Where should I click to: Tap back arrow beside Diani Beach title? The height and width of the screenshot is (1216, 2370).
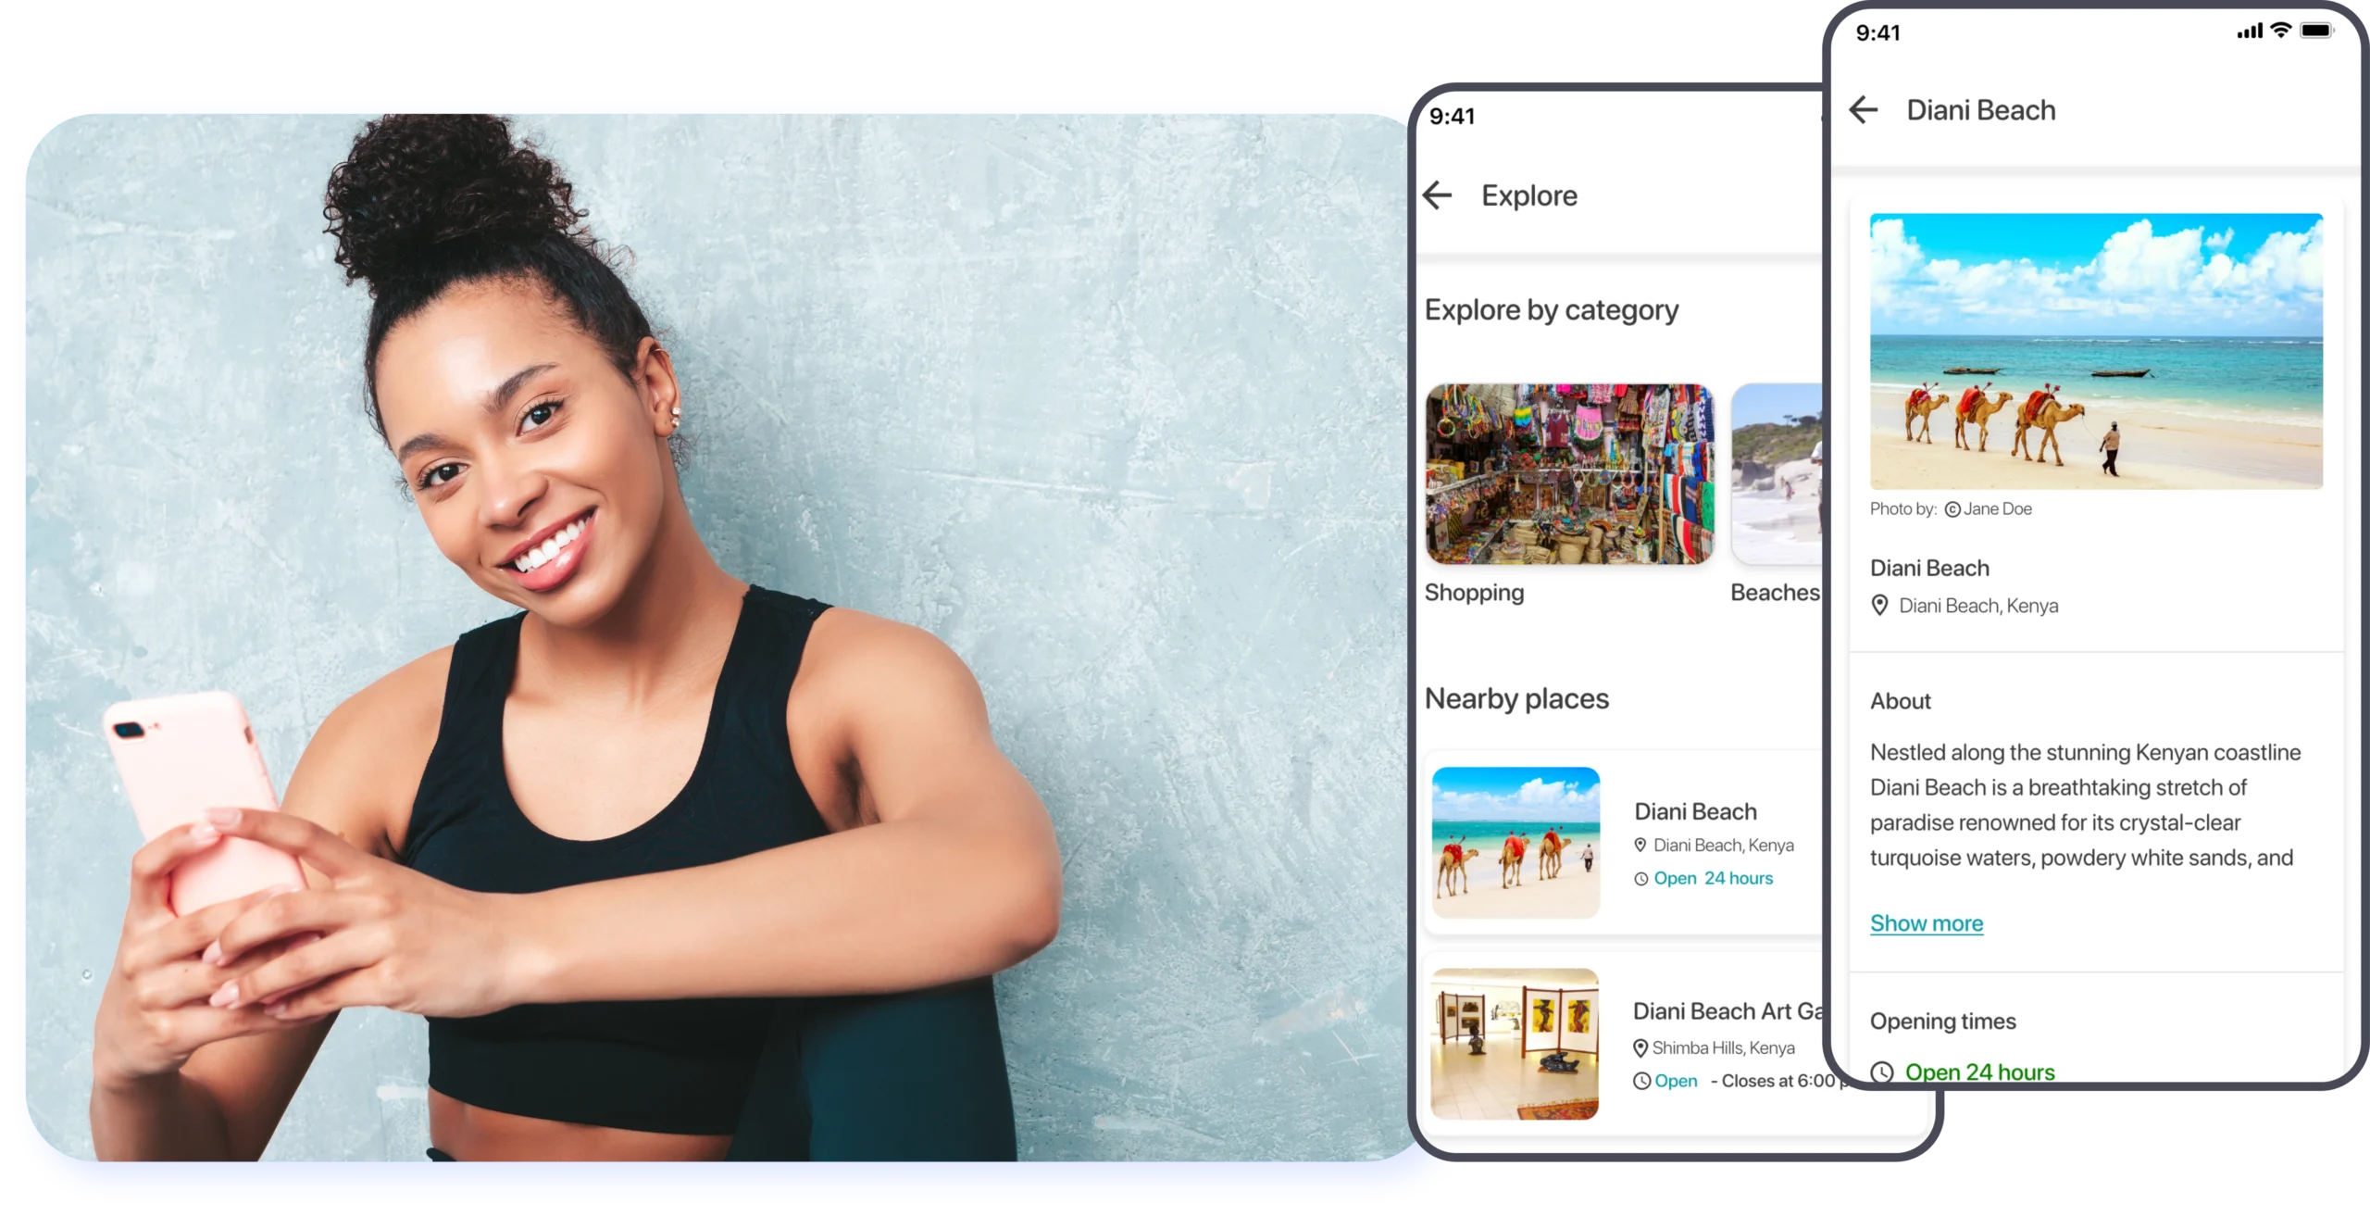pos(1864,110)
